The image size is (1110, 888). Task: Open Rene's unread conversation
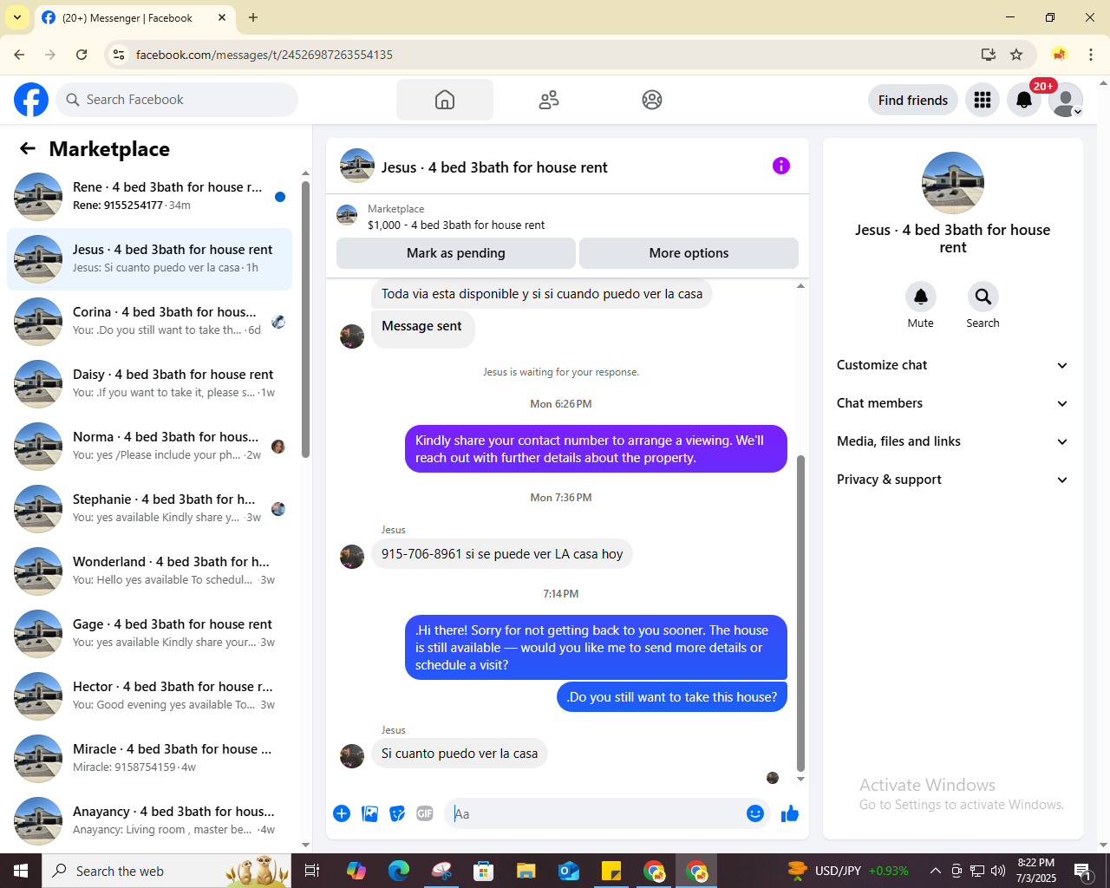point(149,197)
